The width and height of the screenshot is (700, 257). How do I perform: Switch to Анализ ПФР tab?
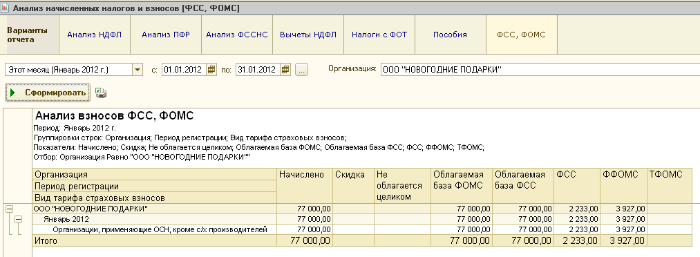(x=166, y=35)
